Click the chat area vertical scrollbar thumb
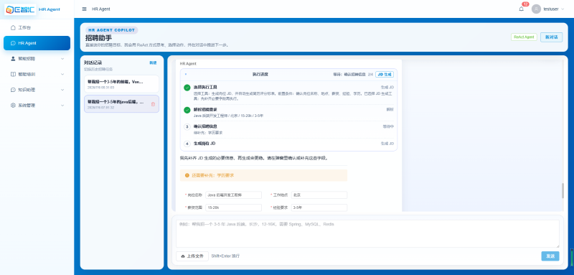 coord(563,191)
